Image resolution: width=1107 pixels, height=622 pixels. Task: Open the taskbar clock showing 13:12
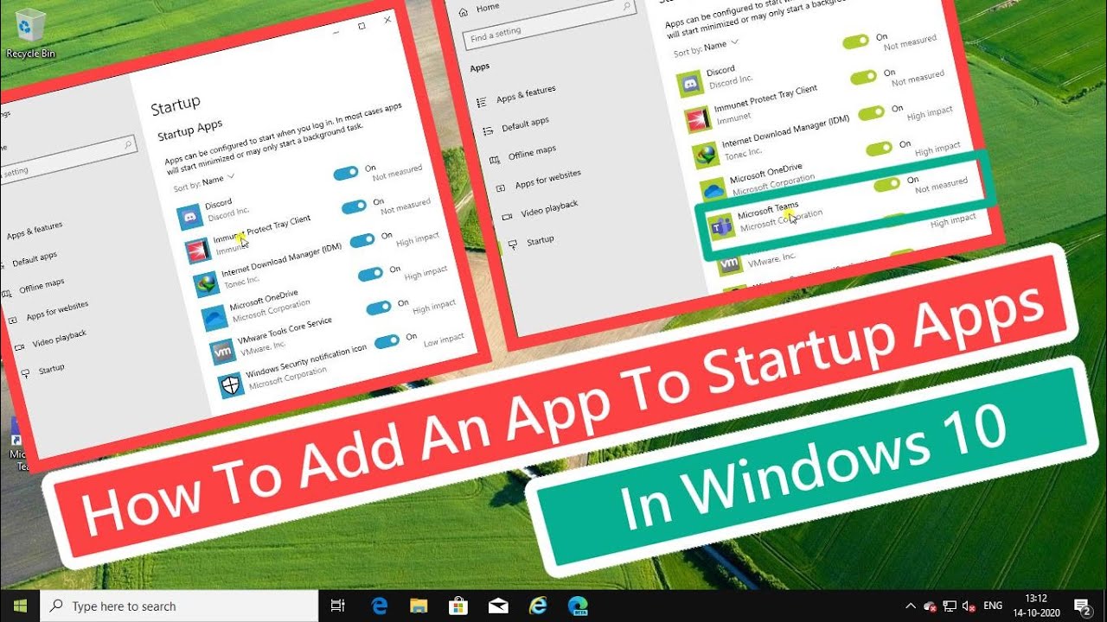[1037, 606]
